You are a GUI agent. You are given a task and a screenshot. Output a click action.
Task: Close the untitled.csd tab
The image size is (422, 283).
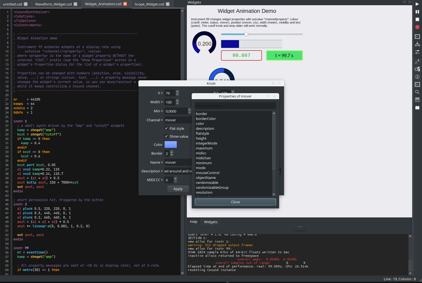click(26, 4)
